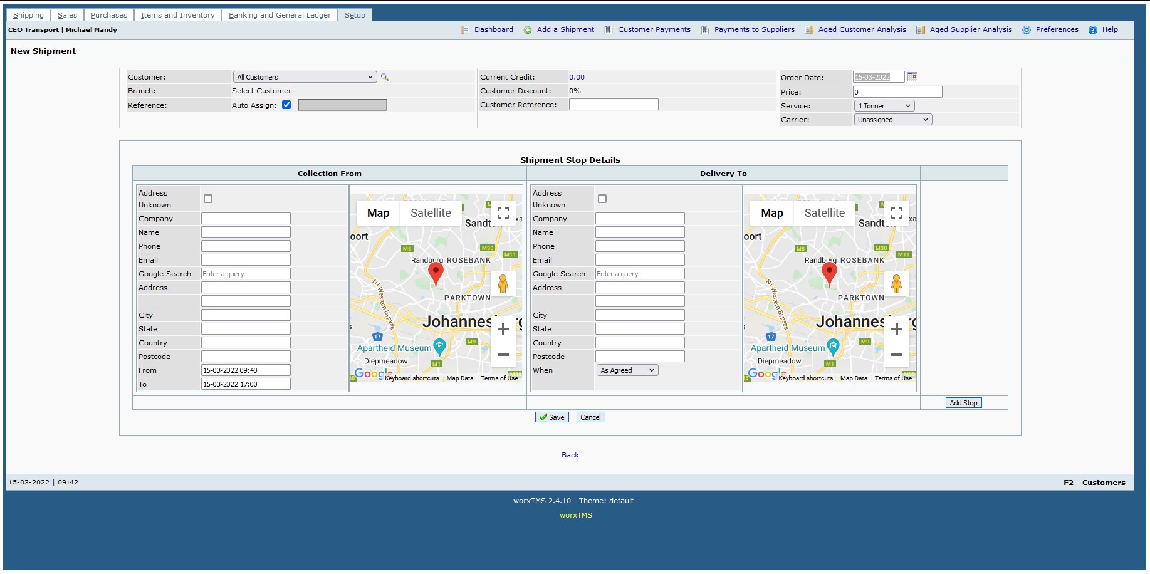1150x574 pixels.
Task: Open the Order Date calendar picker
Action: coord(912,76)
